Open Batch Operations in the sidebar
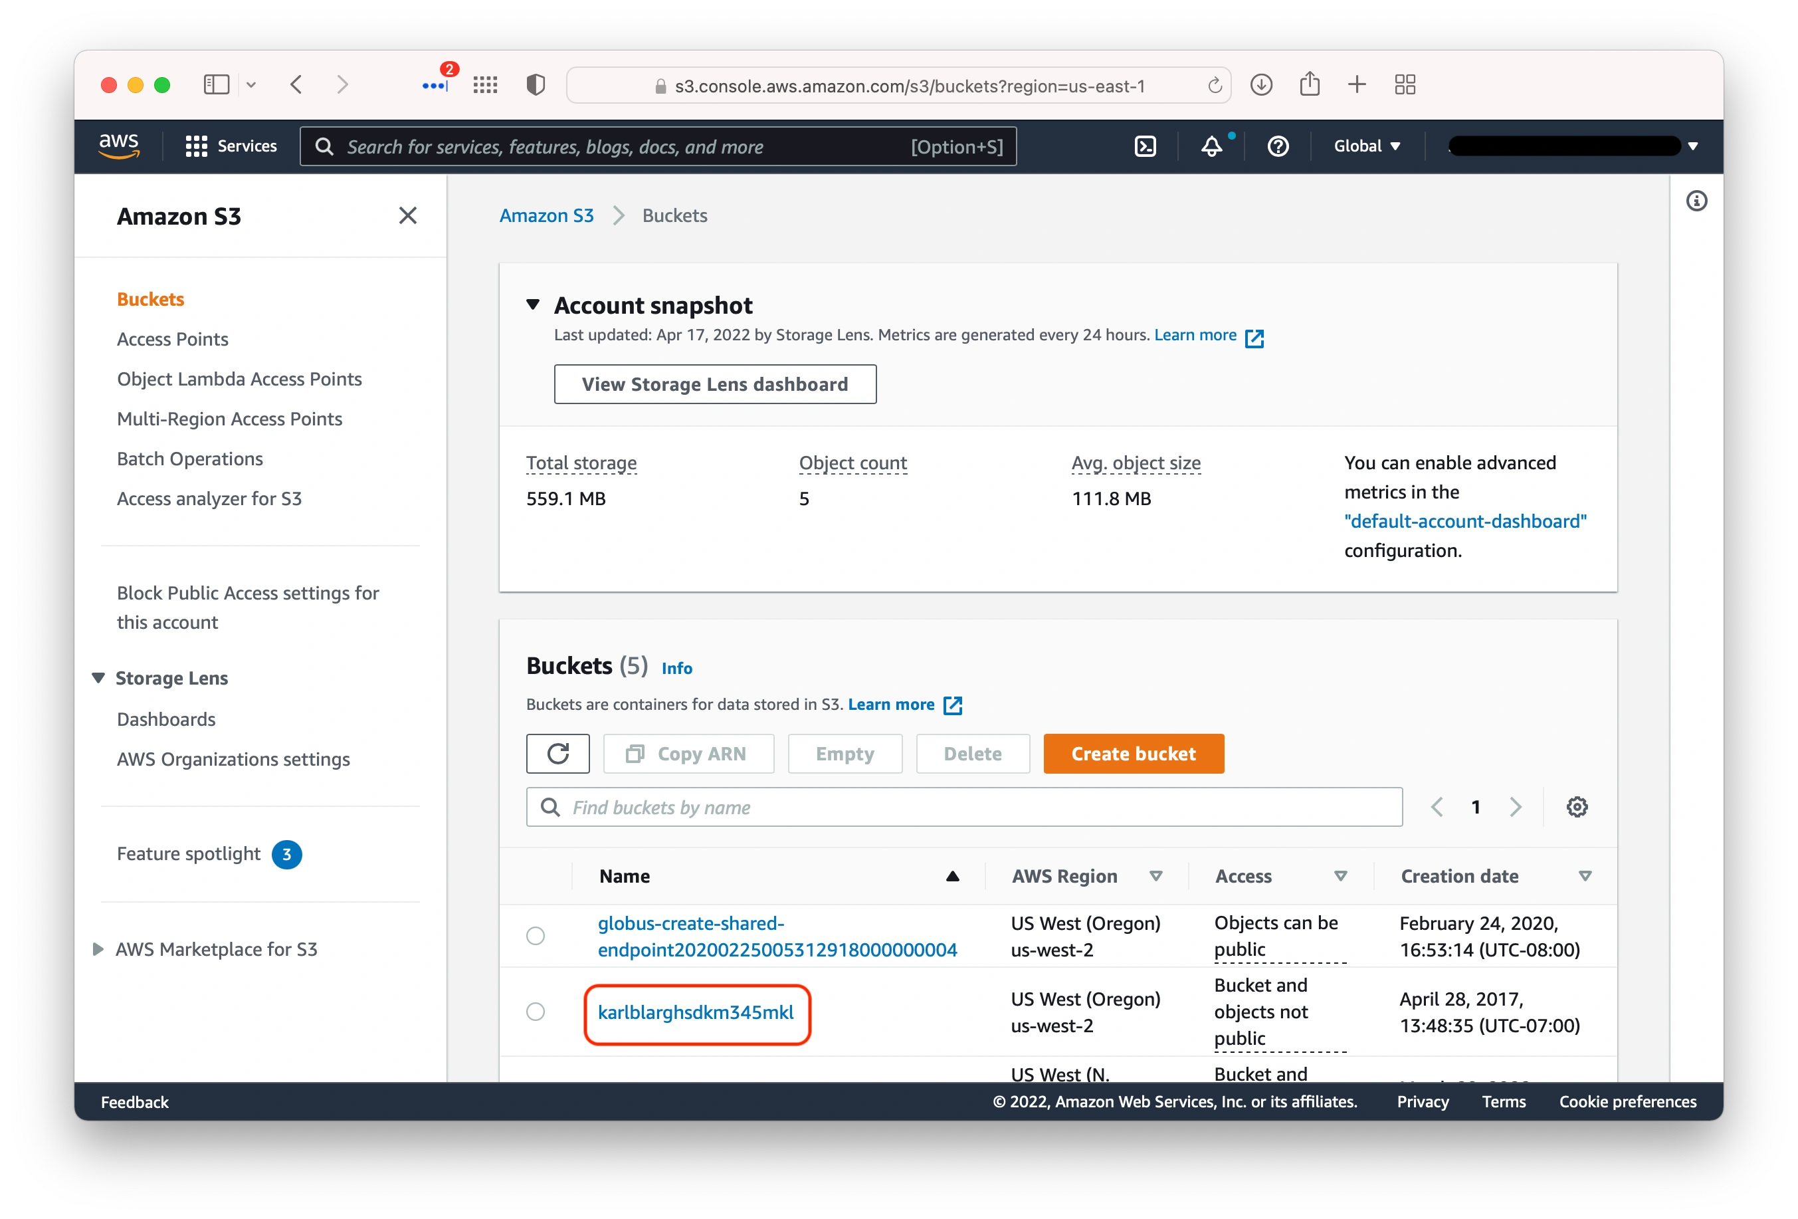This screenshot has width=1798, height=1219. (189, 458)
